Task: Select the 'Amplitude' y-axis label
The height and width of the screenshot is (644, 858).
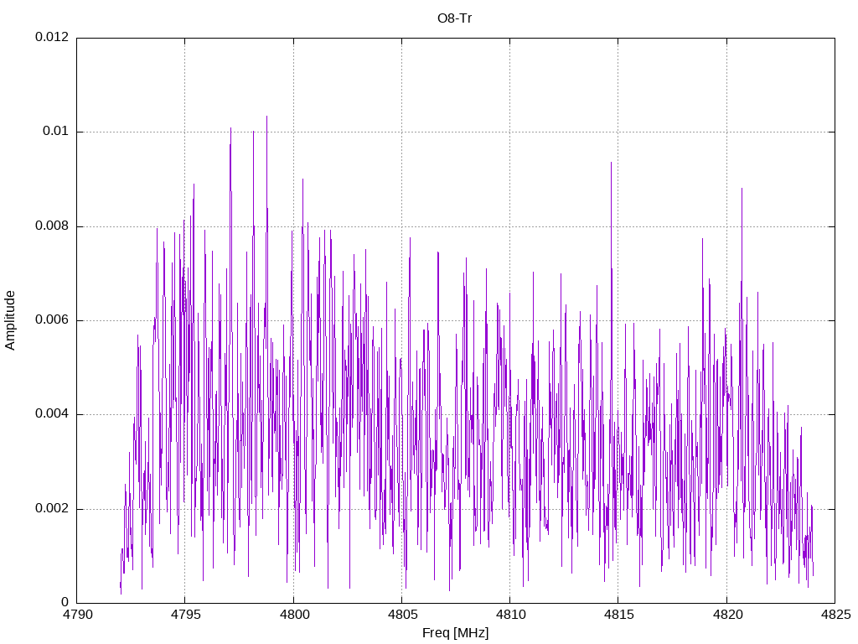Action: point(10,320)
